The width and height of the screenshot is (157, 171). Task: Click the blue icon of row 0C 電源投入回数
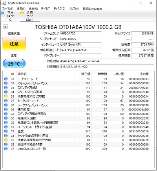point(6,118)
